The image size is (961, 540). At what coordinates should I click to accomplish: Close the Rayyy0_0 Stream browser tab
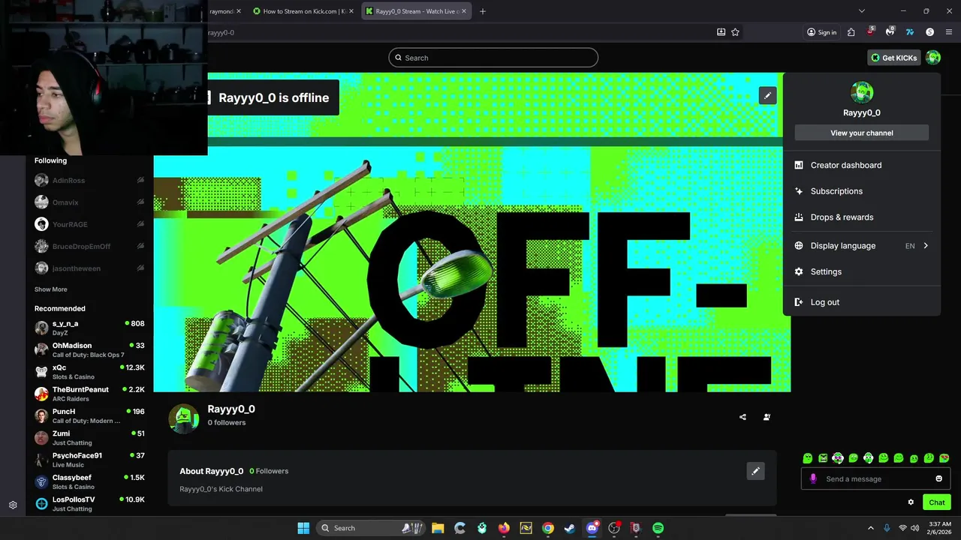tap(465, 11)
